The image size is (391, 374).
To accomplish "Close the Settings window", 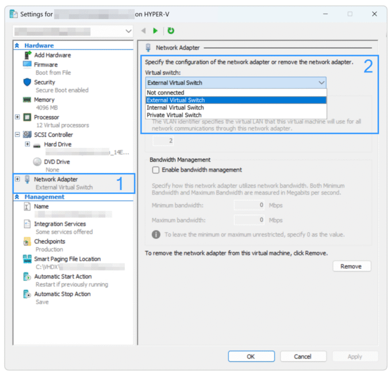I will click(374, 14).
